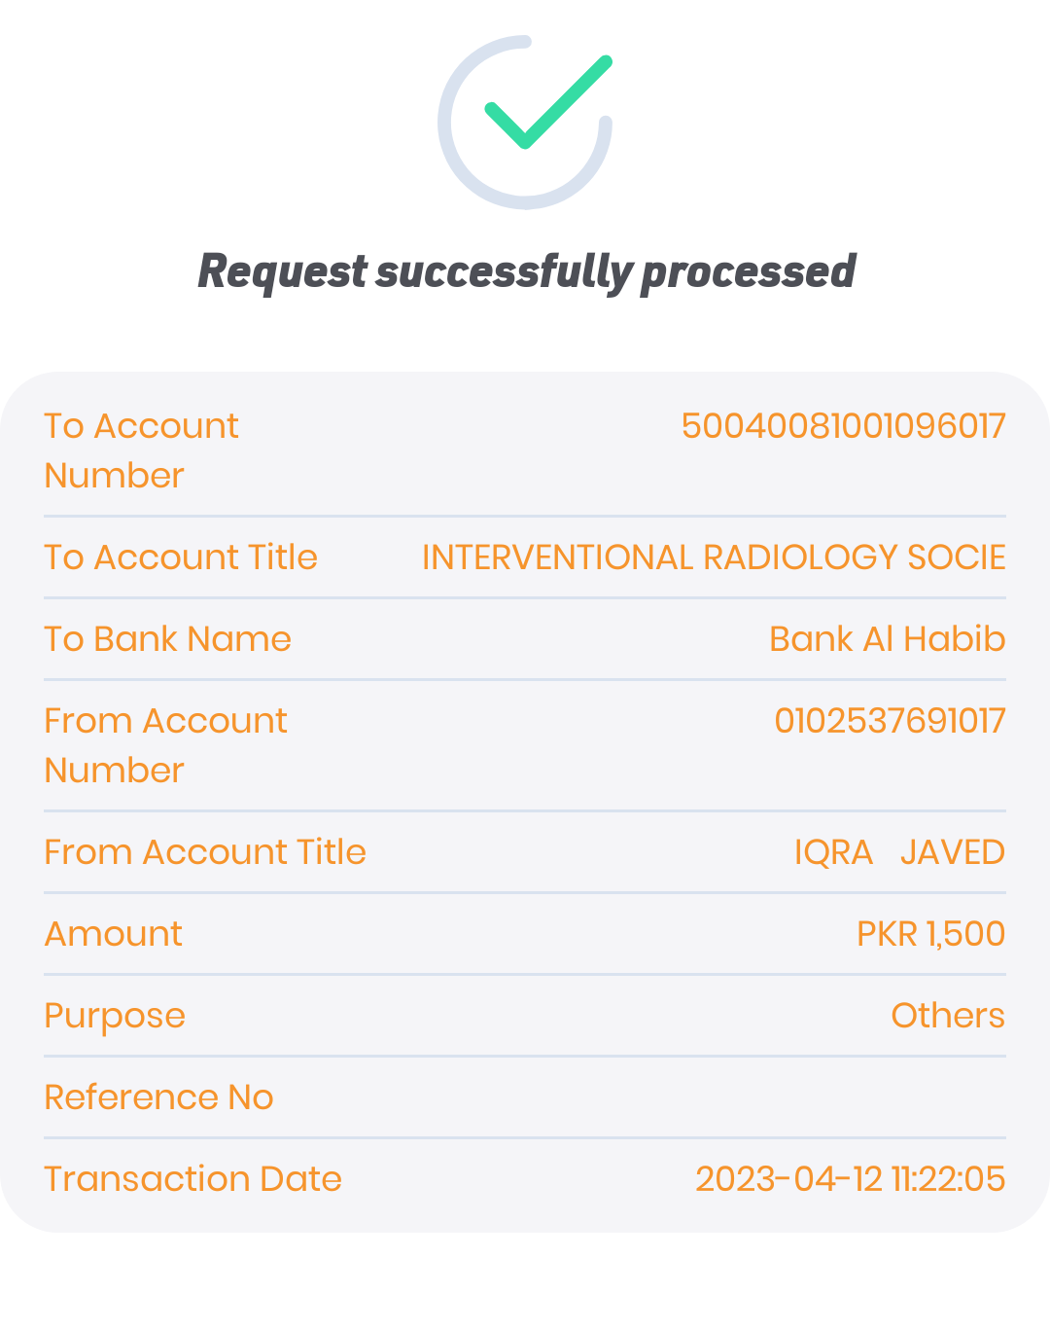The height and width of the screenshot is (1330, 1050).
Task: Click the Amount label
Action: pyautogui.click(x=114, y=934)
